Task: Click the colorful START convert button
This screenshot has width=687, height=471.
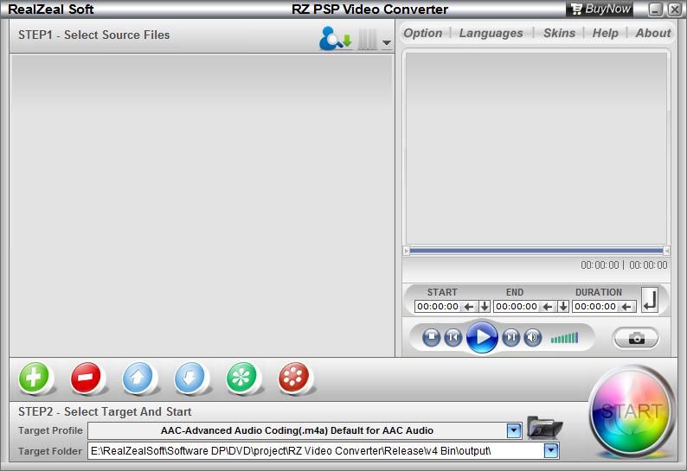Action: [x=632, y=411]
